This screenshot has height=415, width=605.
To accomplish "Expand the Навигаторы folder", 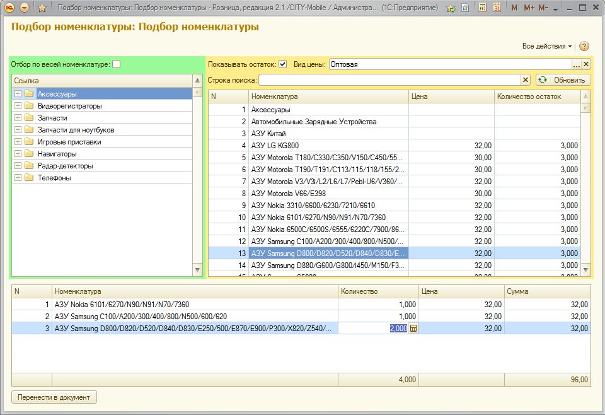I will click(x=18, y=153).
